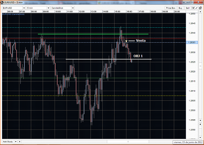Screen dimensions: 204x145
Task: Click the 06:00 time axis label
Action: [x=10, y=11]
